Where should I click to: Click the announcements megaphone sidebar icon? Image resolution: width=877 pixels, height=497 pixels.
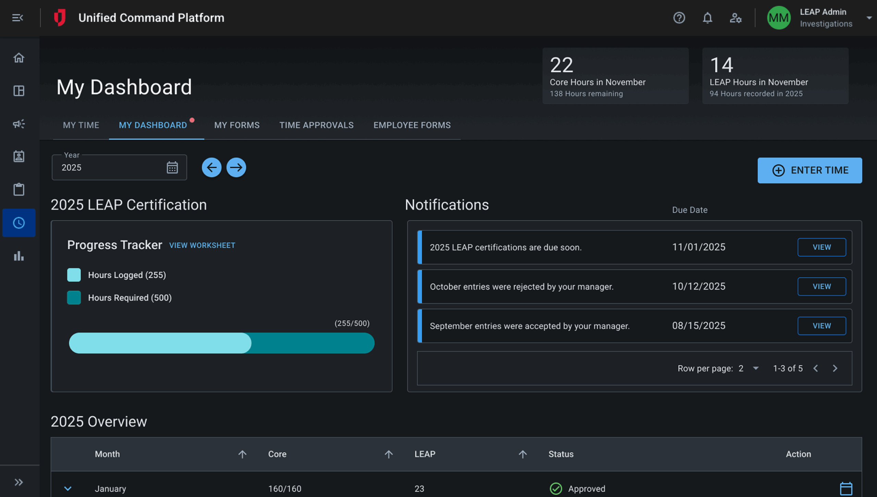(x=19, y=124)
